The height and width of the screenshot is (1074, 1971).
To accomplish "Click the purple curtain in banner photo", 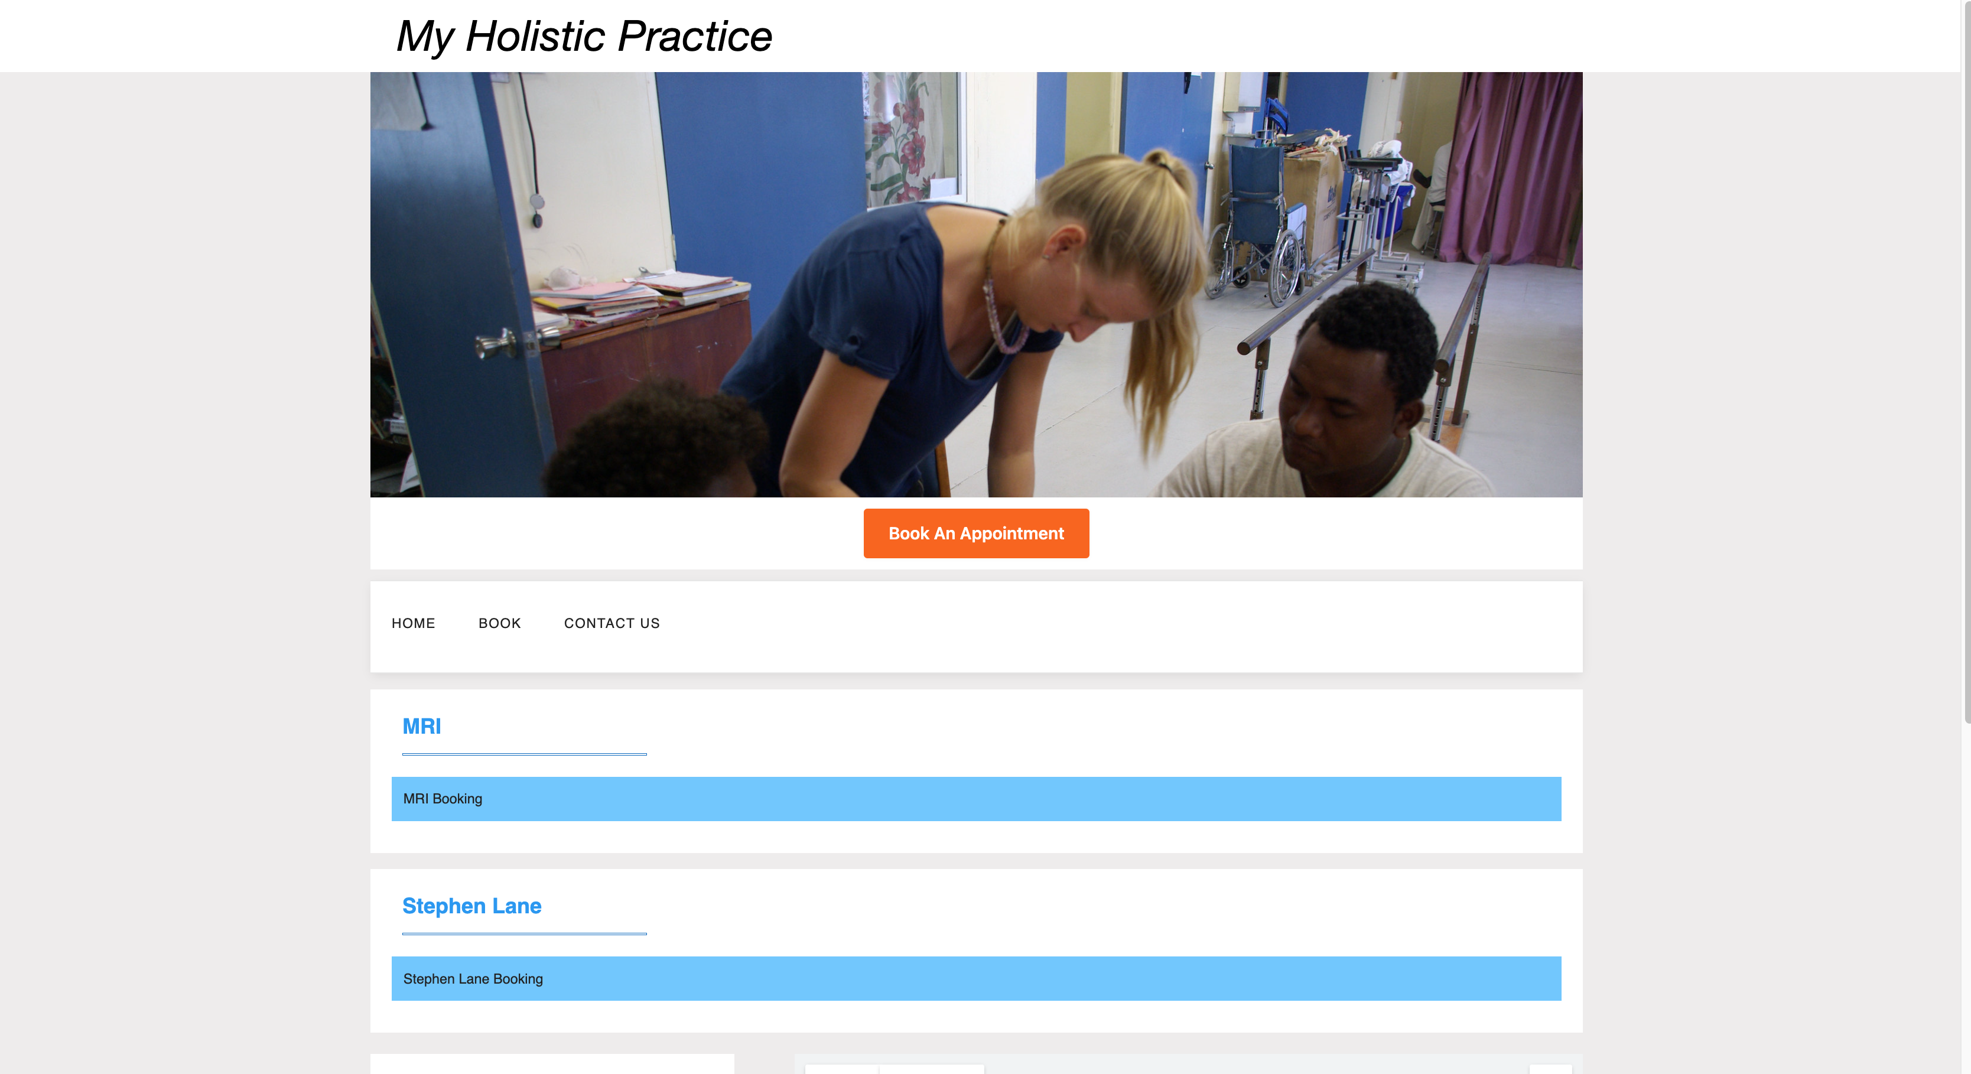I will pos(1511,168).
